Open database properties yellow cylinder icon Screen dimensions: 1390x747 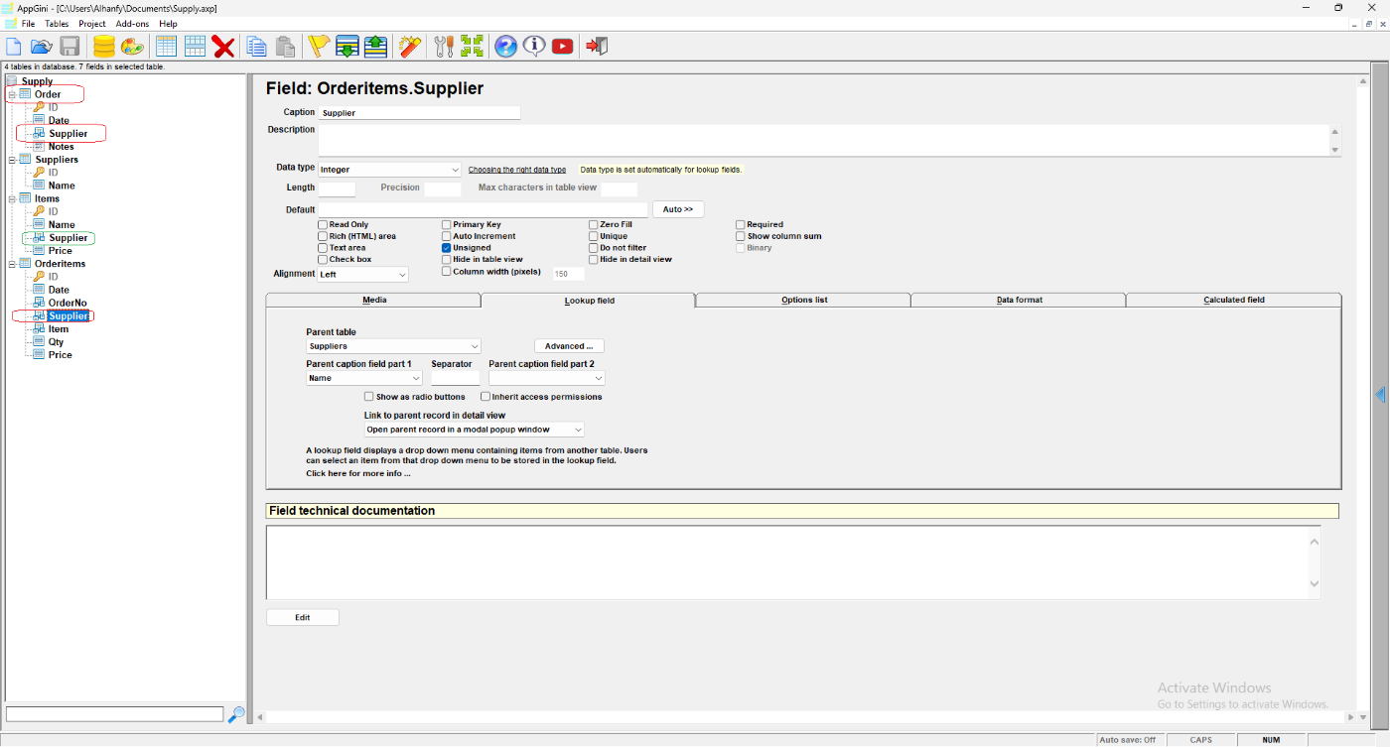[103, 47]
